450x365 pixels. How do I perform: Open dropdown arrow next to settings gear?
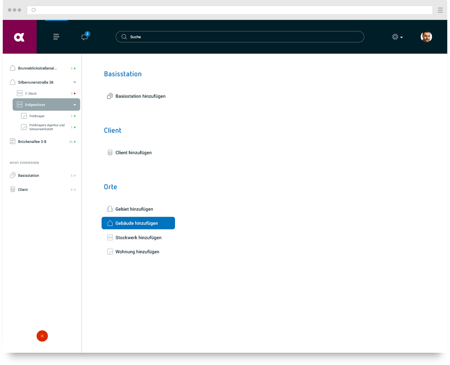click(401, 38)
